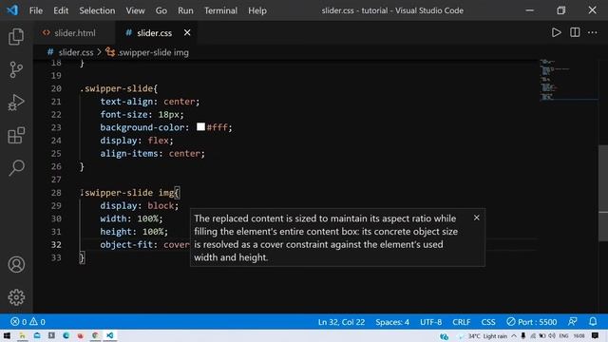Viewport: 608px width, 342px height.
Task: Click slider.css in the breadcrumb
Action: tap(76, 52)
